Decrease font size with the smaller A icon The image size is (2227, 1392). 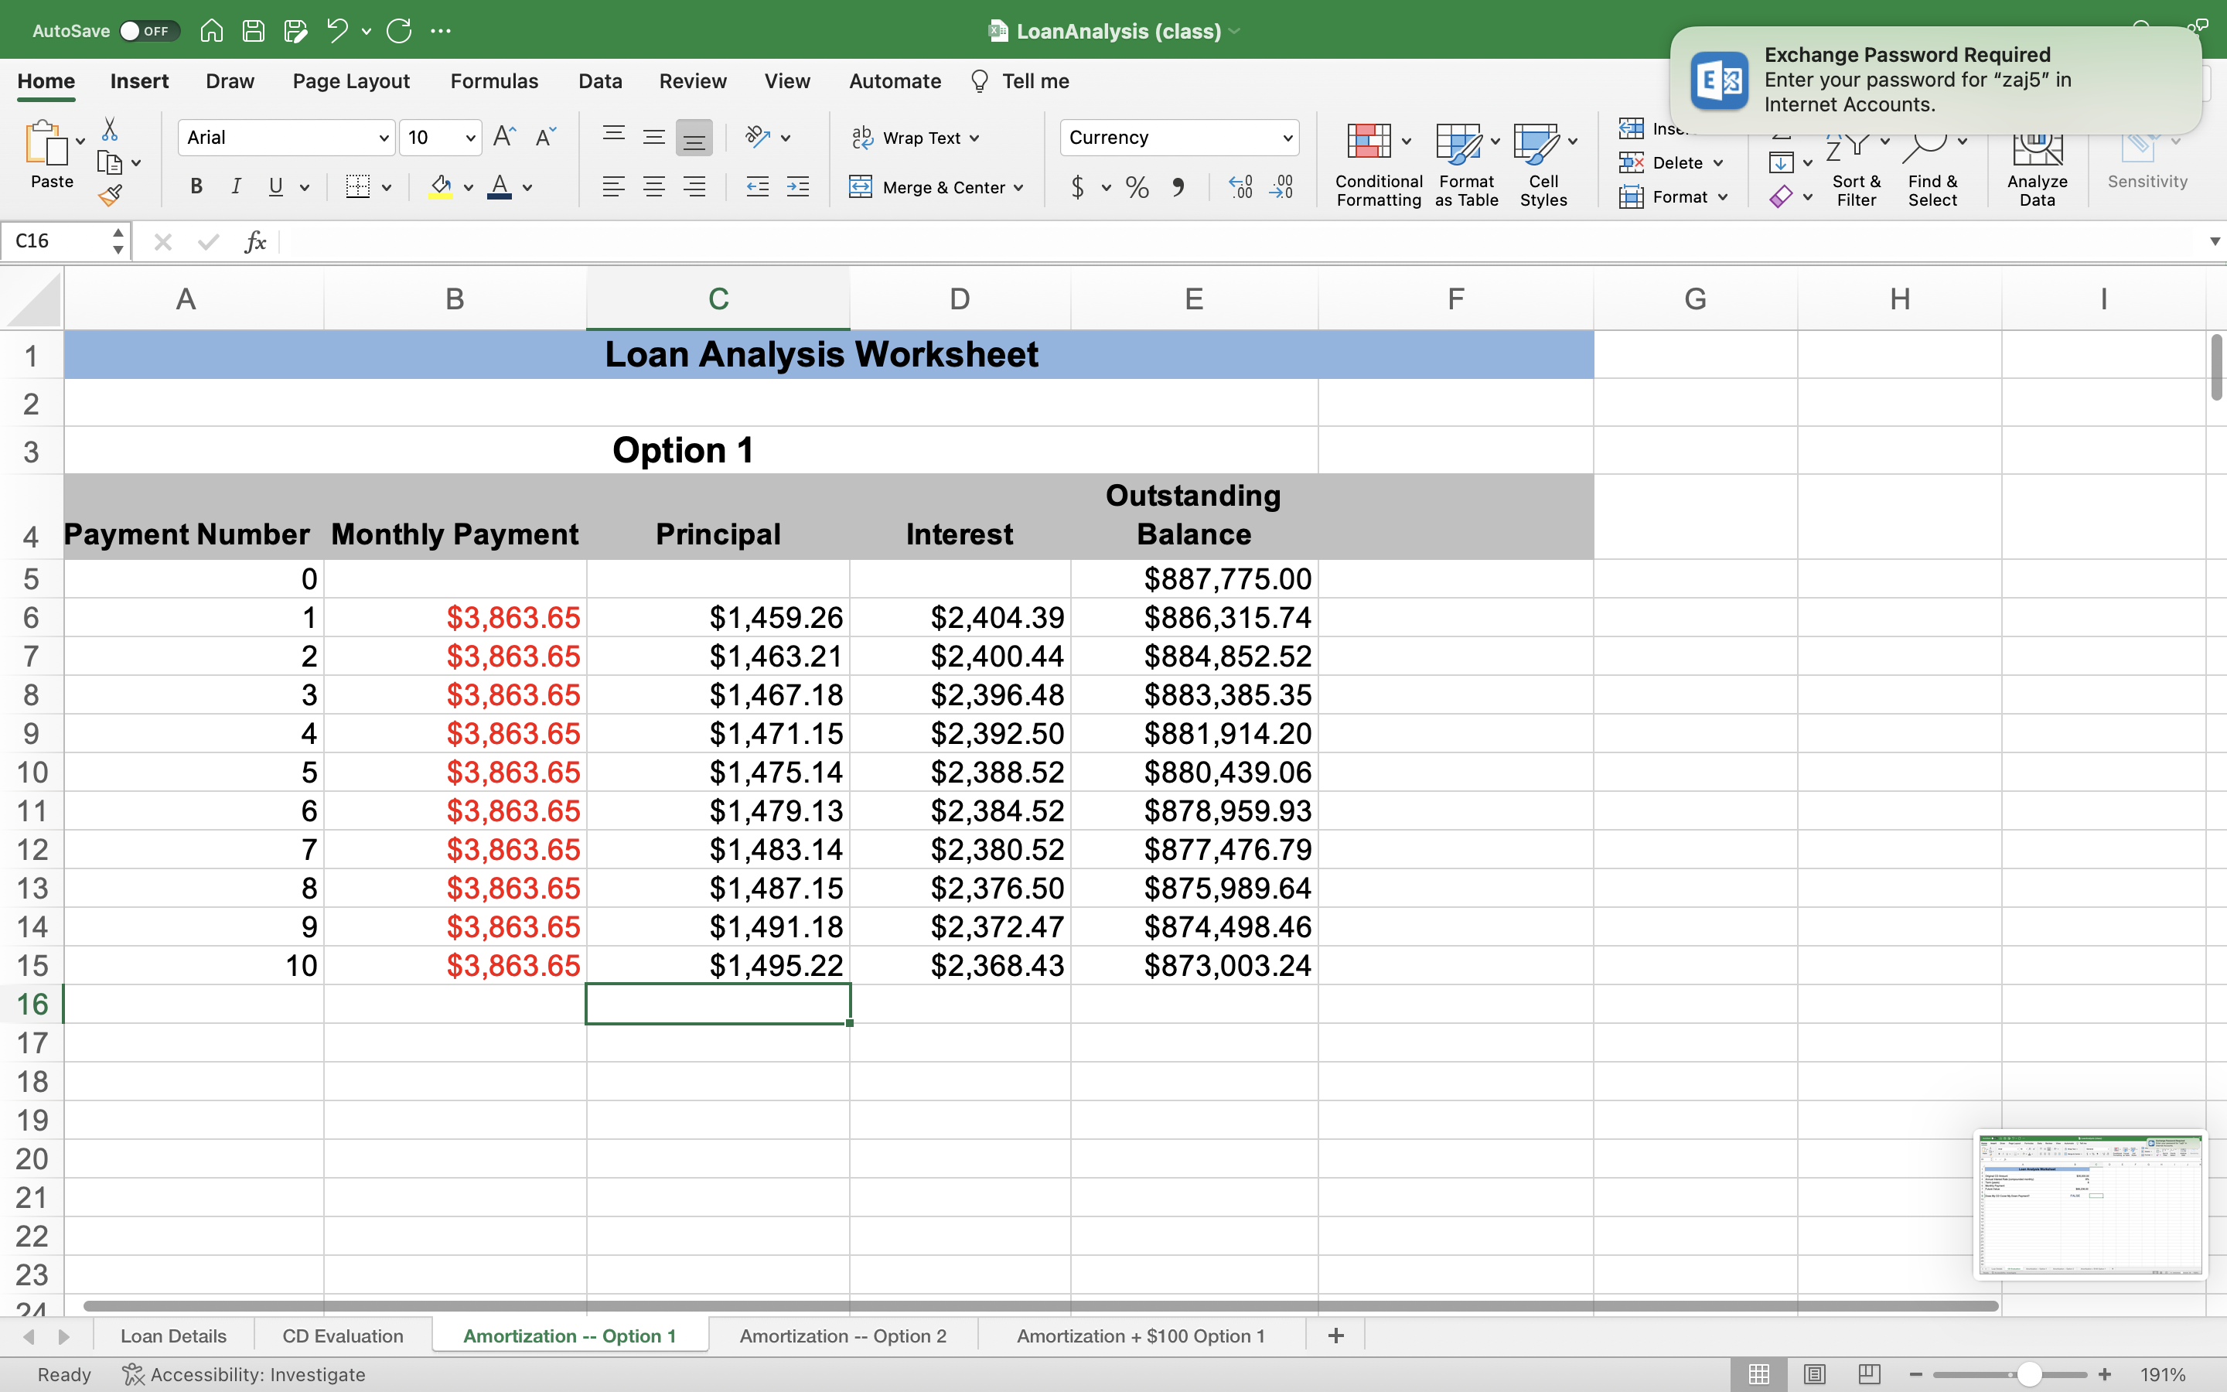click(546, 137)
